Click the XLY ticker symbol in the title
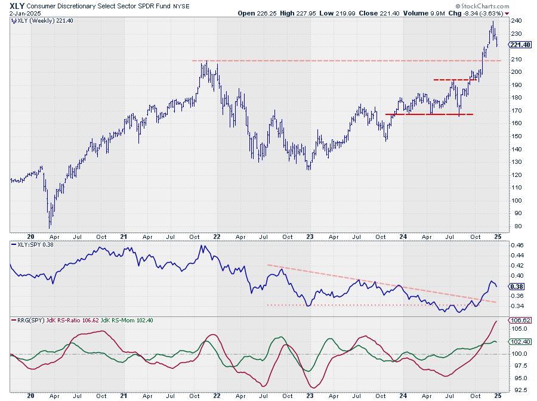537x401 pixels. tap(17, 6)
